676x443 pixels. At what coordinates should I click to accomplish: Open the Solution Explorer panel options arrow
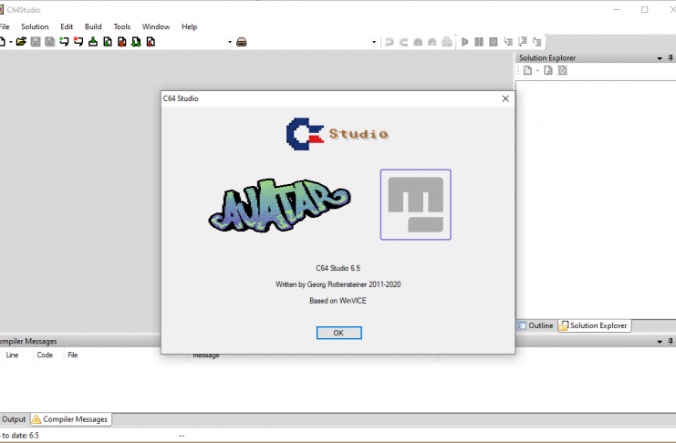(x=660, y=58)
